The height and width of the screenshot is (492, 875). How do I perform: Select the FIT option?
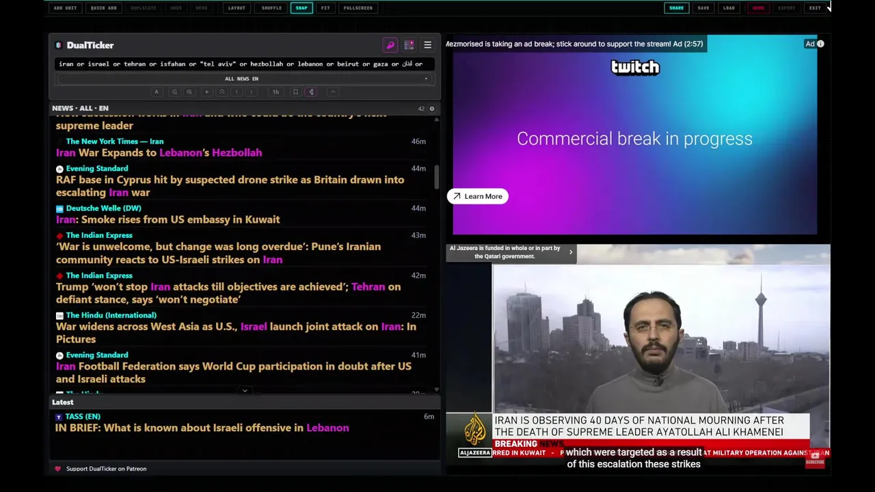[325, 8]
